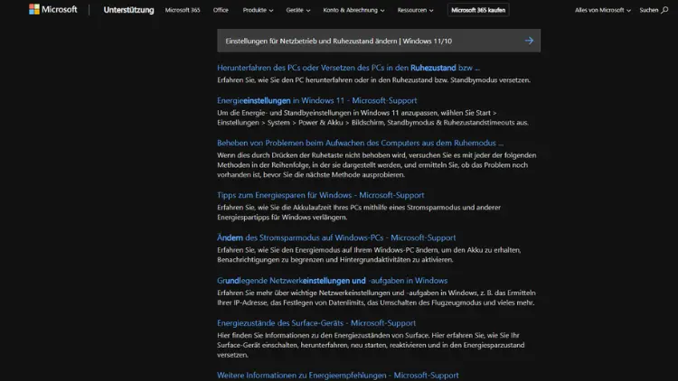678x381 pixels.
Task: Expand the Ressourcen dropdown
Action: (x=415, y=10)
